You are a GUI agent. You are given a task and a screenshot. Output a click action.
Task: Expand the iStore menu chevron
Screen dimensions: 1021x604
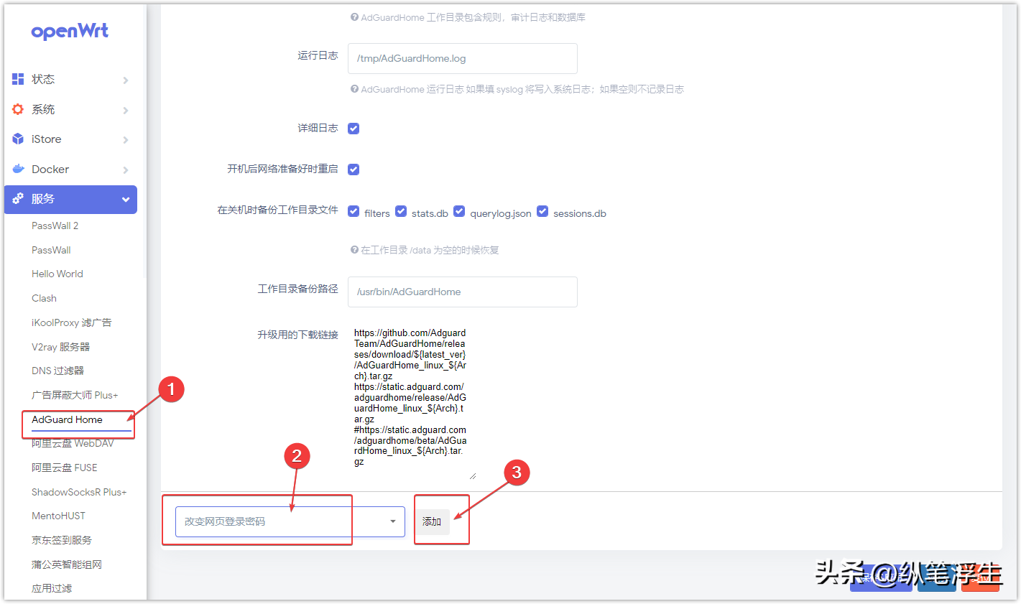tap(126, 139)
